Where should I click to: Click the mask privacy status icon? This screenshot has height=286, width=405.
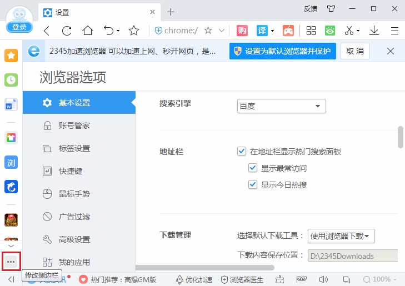302,279
